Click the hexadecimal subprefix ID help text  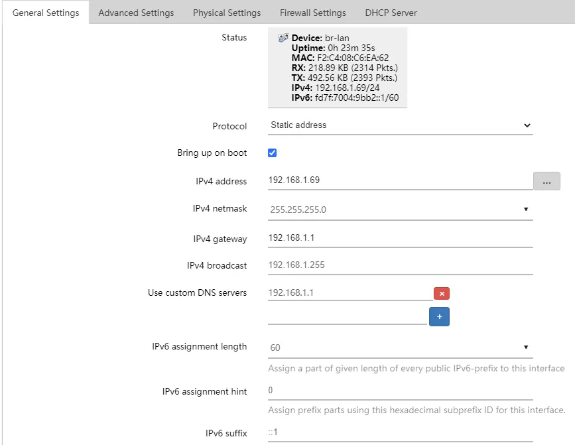(416, 410)
